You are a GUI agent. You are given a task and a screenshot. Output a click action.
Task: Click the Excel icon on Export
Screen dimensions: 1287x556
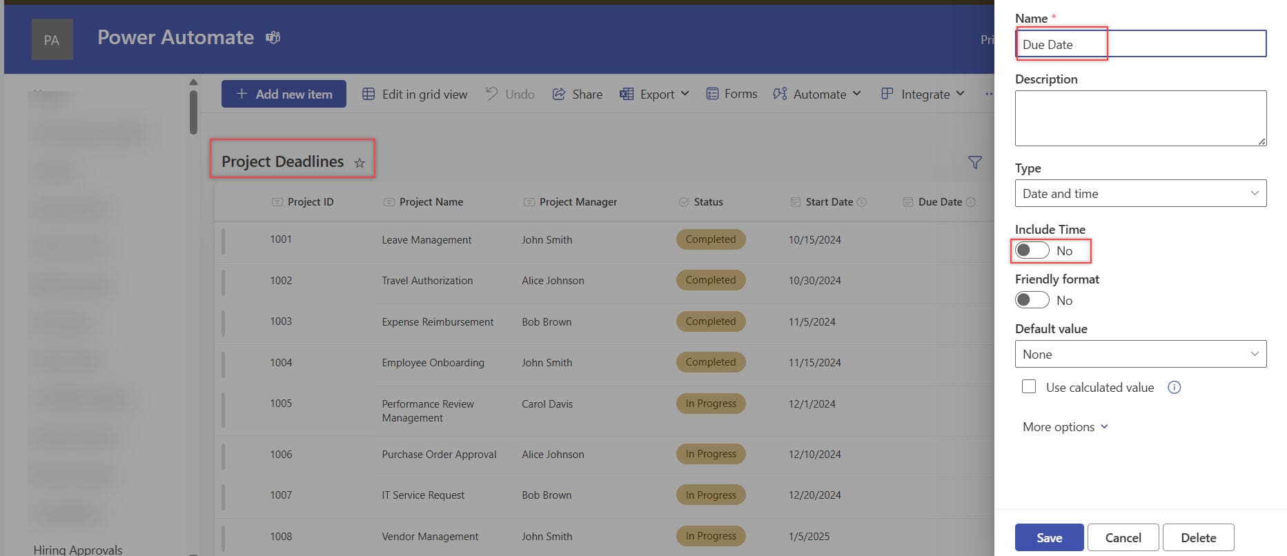tap(627, 94)
